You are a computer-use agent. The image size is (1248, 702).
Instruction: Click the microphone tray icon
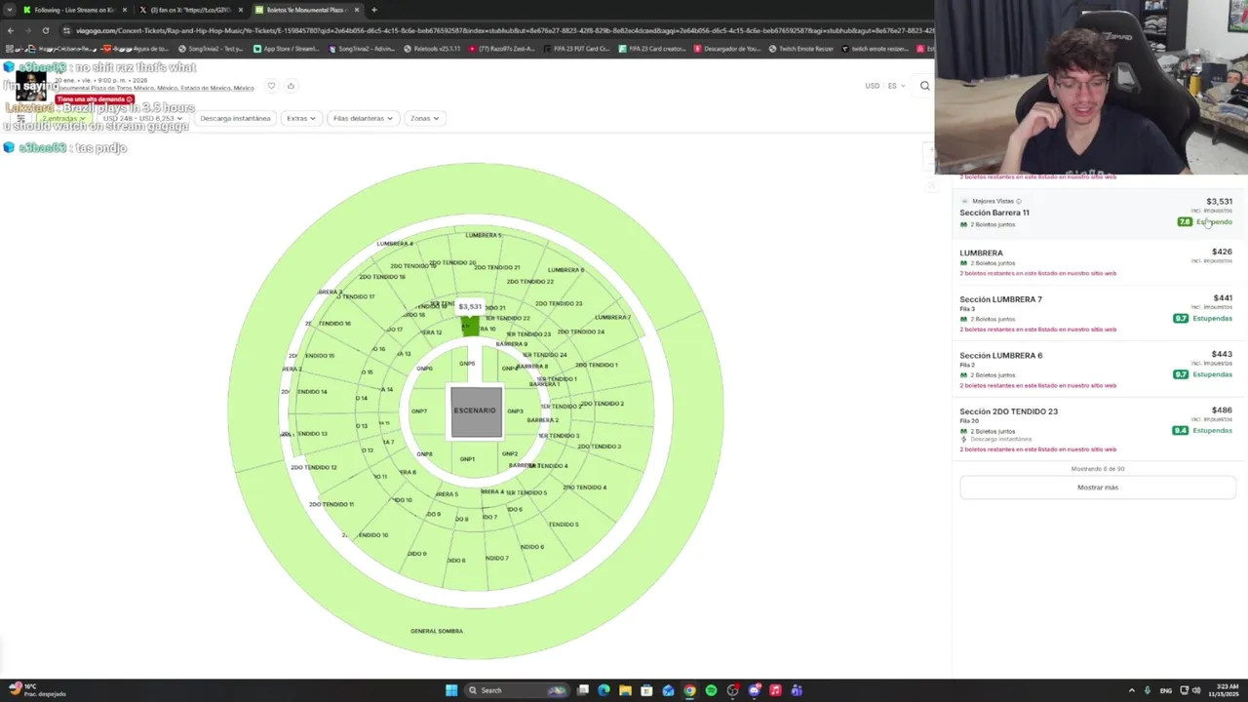coord(1148,690)
